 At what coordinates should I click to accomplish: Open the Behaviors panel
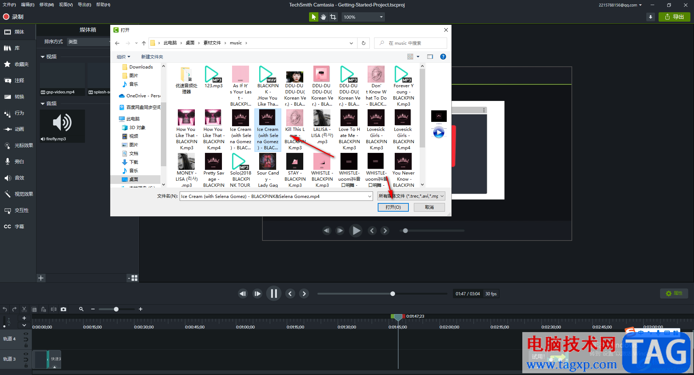(x=18, y=113)
